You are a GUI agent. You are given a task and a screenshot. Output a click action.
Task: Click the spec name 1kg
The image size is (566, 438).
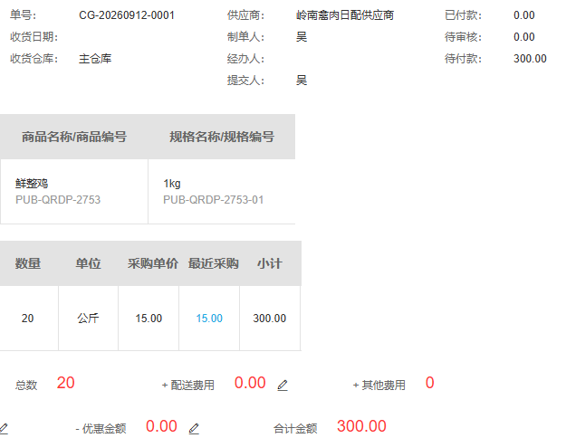172,184
